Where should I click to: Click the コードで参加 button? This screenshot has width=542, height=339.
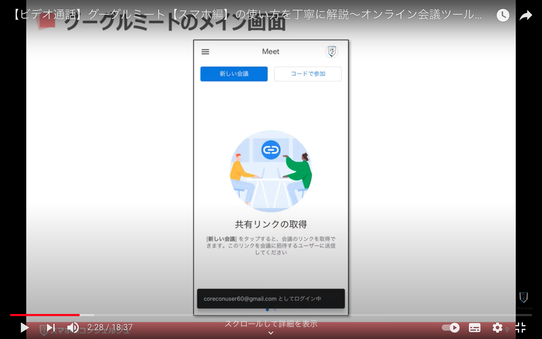[308, 74]
